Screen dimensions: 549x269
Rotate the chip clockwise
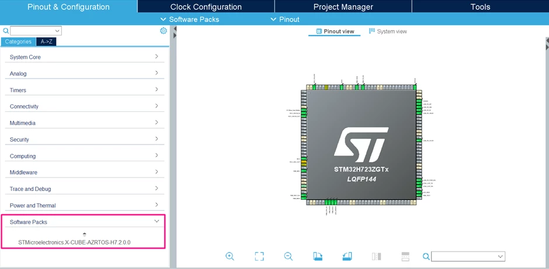point(318,256)
